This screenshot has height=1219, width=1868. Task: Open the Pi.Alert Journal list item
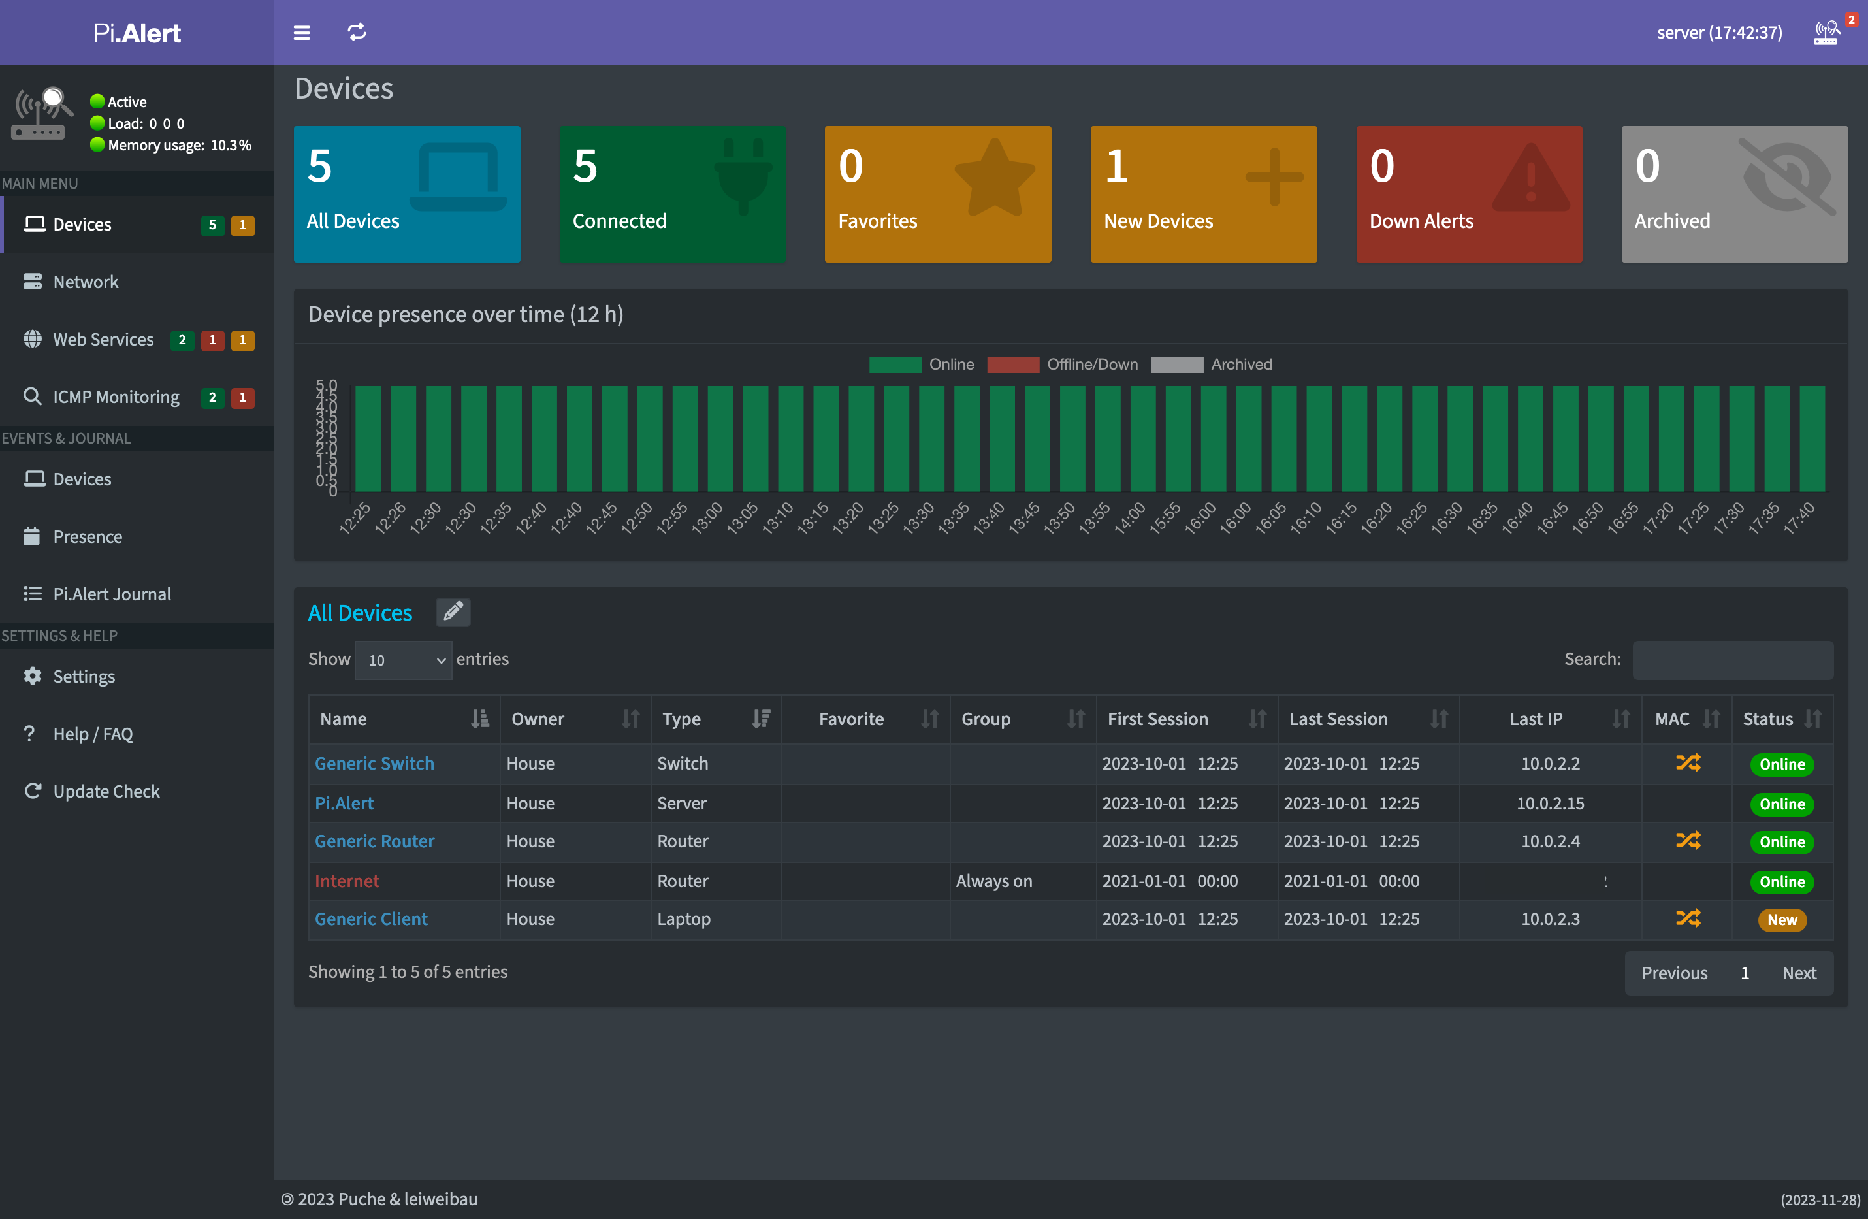tap(112, 594)
